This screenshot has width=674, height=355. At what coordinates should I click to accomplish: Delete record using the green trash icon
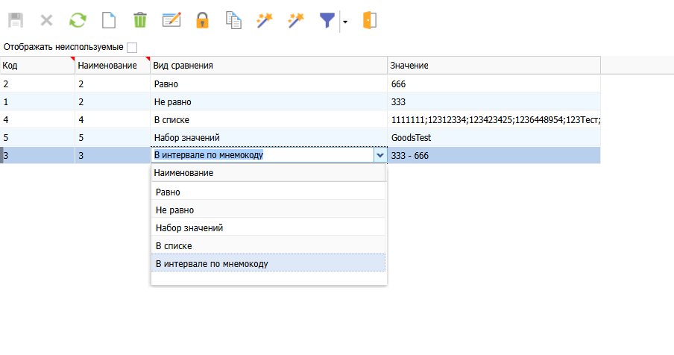pos(139,20)
